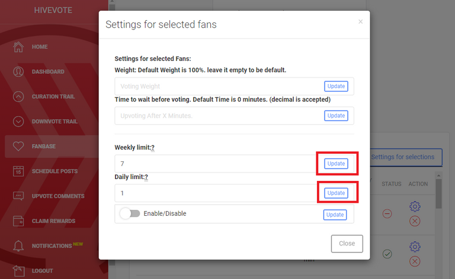Select the Downvote Trail down-arrow icon

coord(18,122)
